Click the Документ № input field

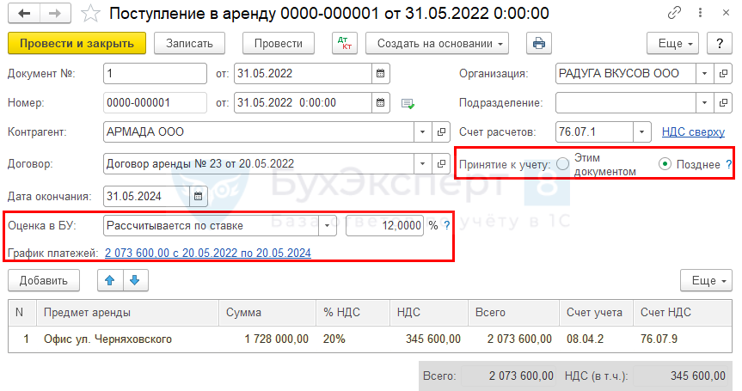pyautogui.click(x=155, y=74)
